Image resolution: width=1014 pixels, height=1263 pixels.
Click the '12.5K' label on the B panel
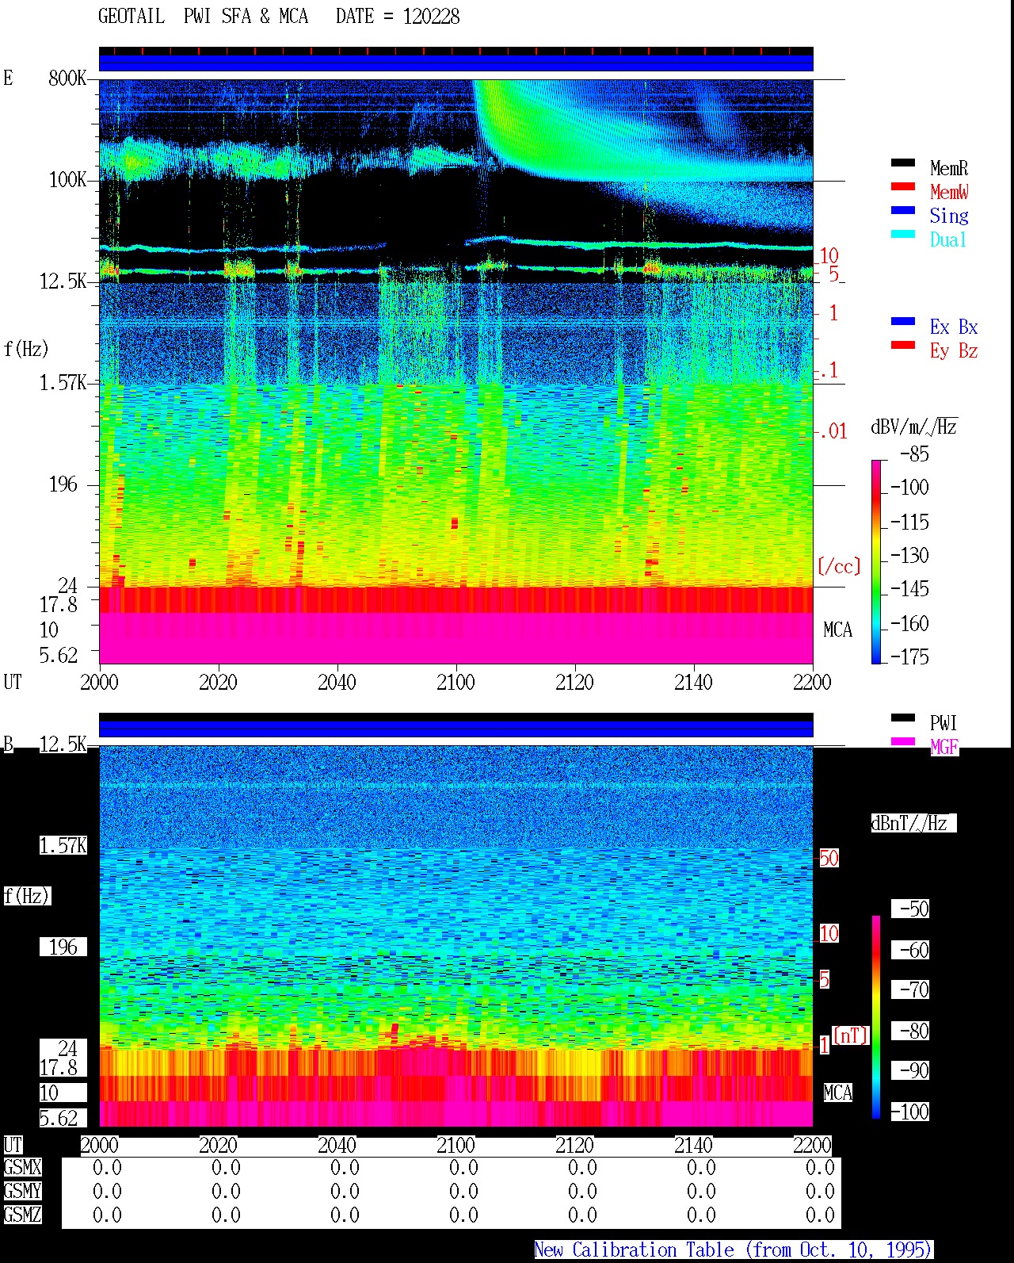pyautogui.click(x=63, y=744)
